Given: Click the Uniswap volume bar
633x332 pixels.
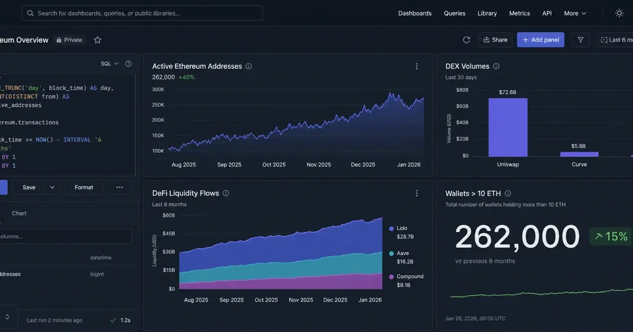Looking at the screenshot, I should [x=507, y=127].
